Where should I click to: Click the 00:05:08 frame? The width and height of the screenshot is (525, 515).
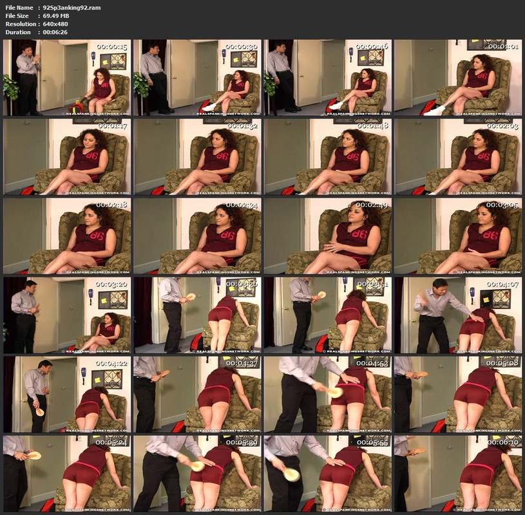point(458,395)
